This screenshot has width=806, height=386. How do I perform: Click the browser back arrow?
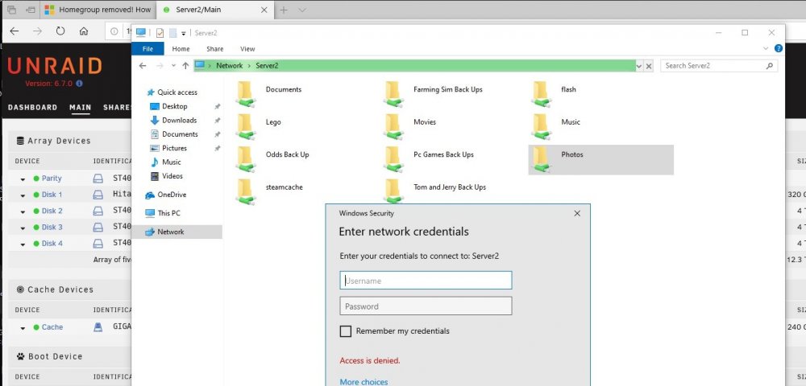[15, 31]
